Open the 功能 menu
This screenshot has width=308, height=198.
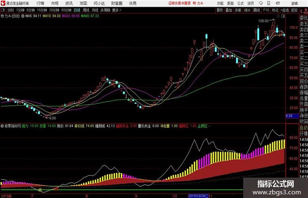[220, 3]
